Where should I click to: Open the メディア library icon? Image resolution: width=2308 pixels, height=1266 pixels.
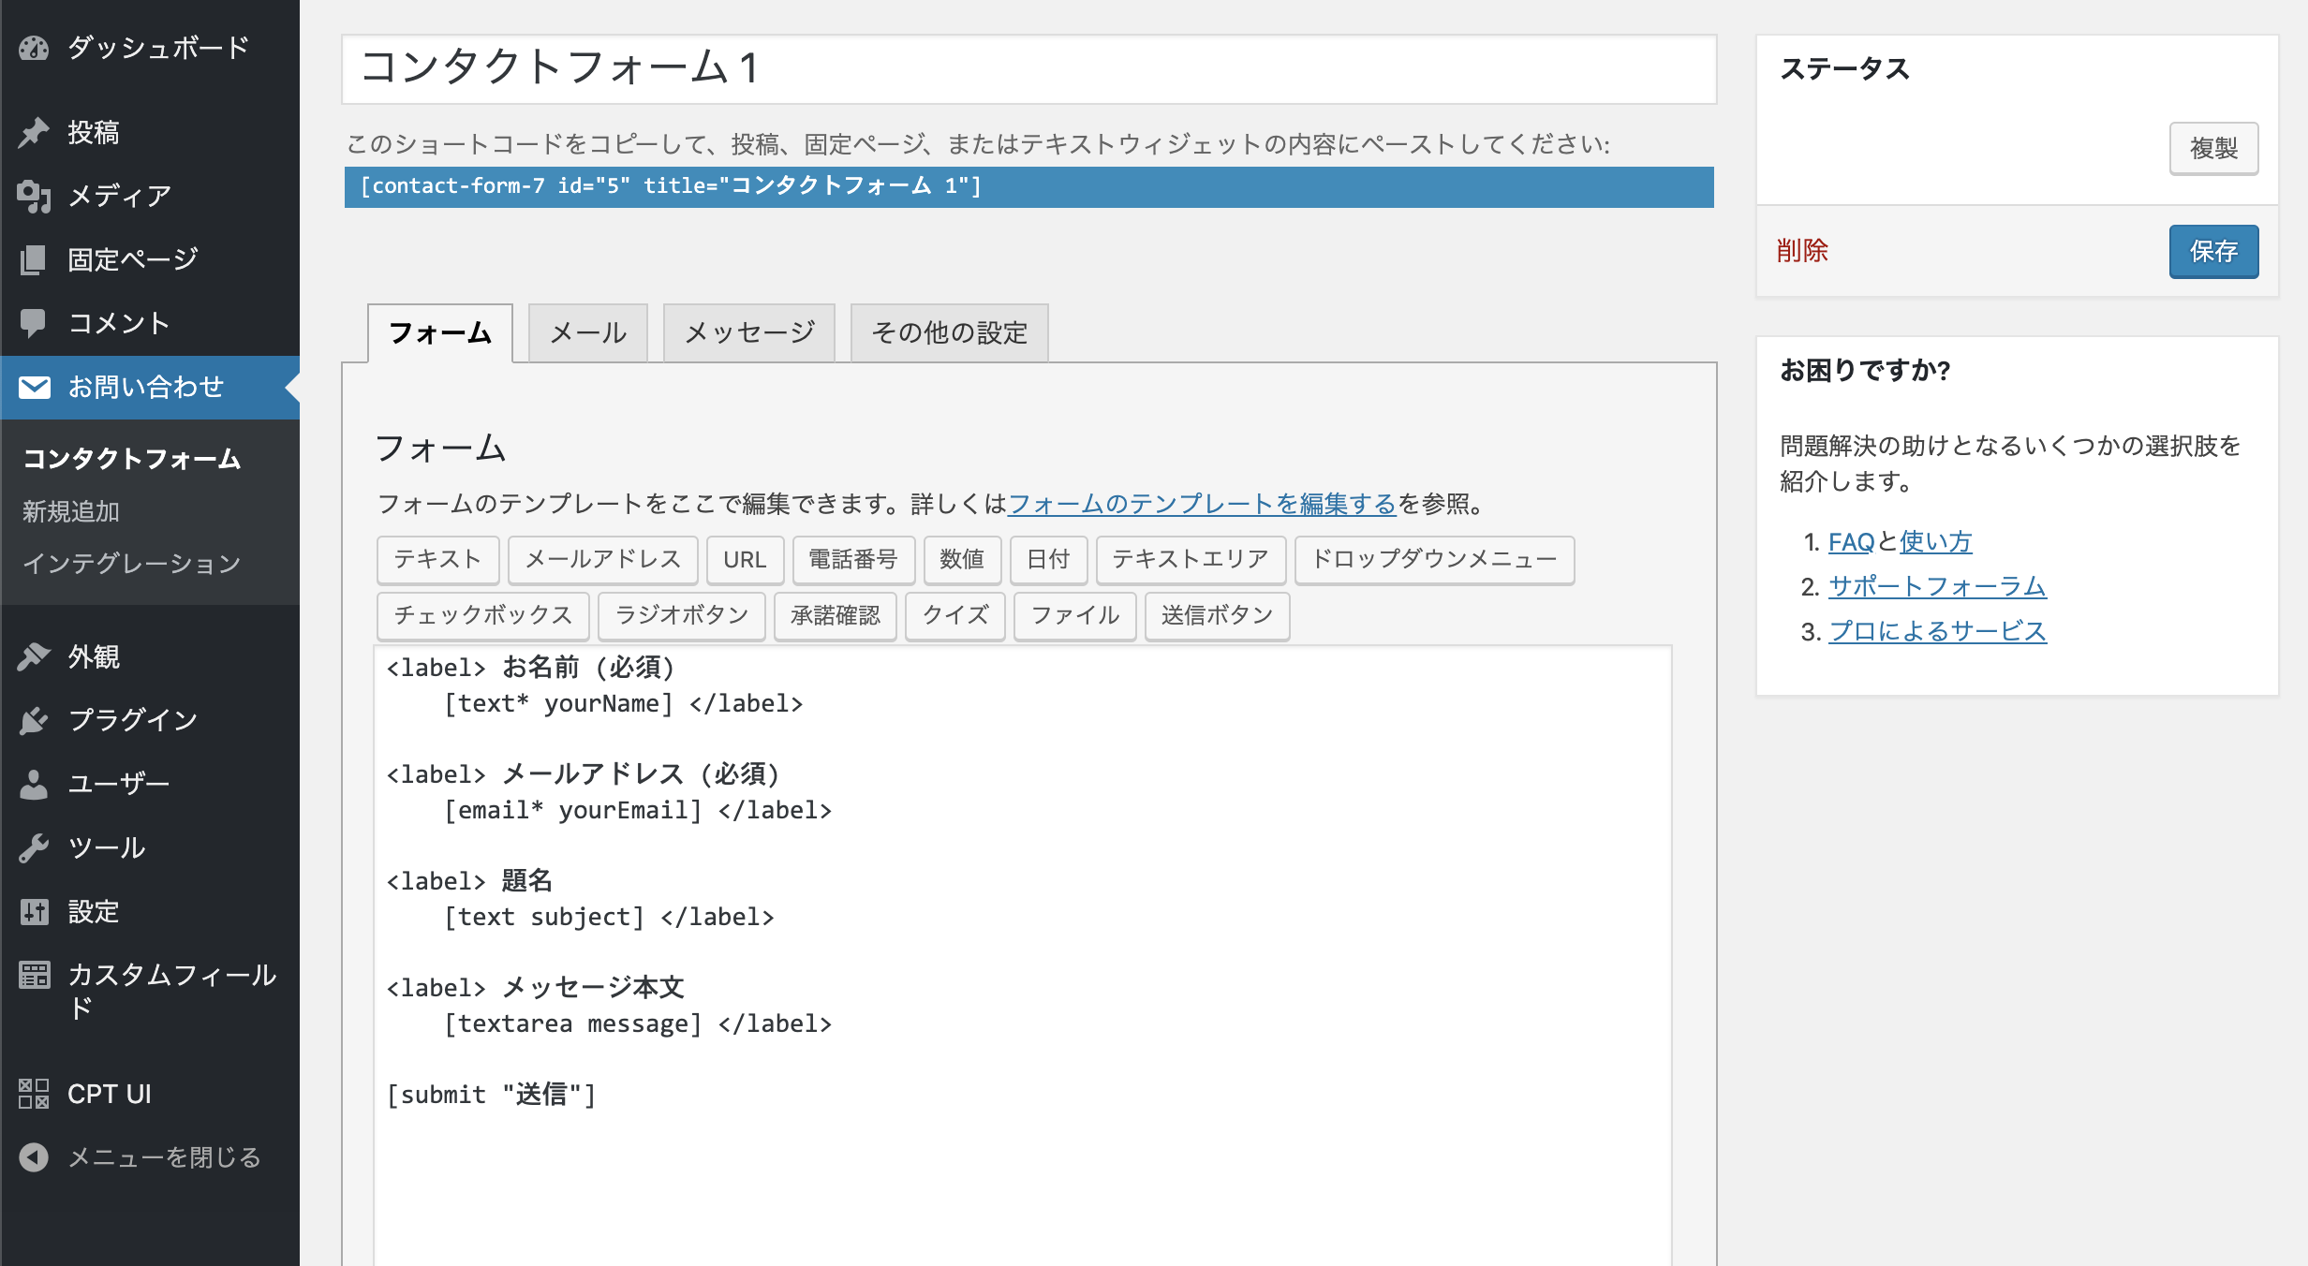point(35,195)
